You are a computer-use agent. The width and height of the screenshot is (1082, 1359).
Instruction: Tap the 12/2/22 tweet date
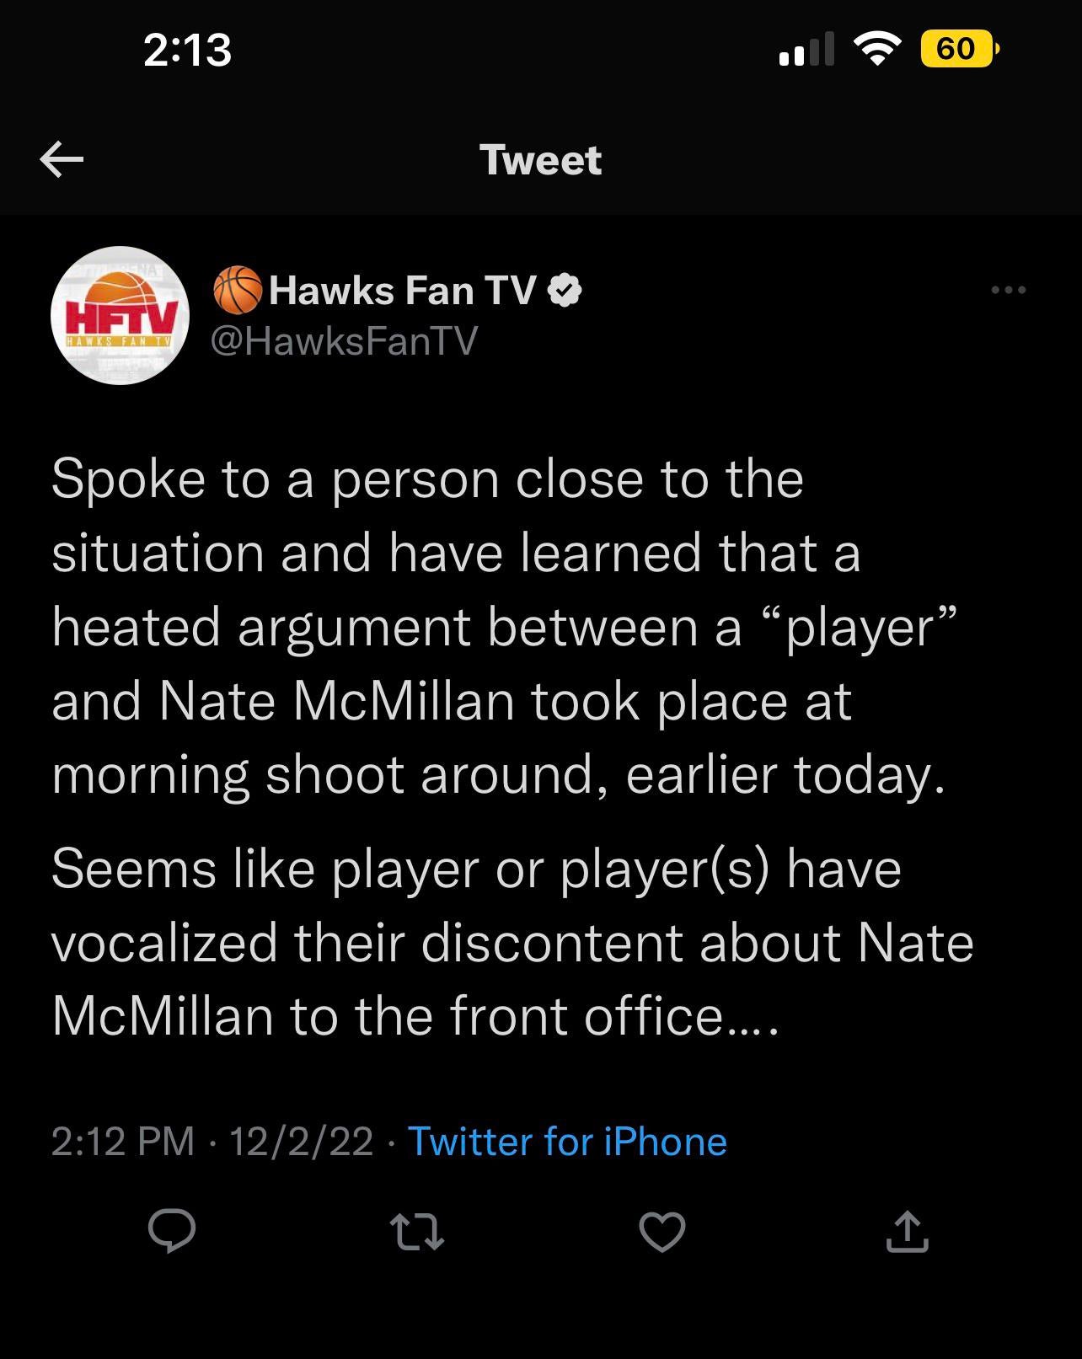pyautogui.click(x=301, y=1142)
